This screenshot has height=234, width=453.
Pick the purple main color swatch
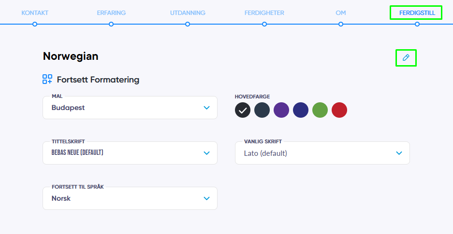tap(281, 110)
